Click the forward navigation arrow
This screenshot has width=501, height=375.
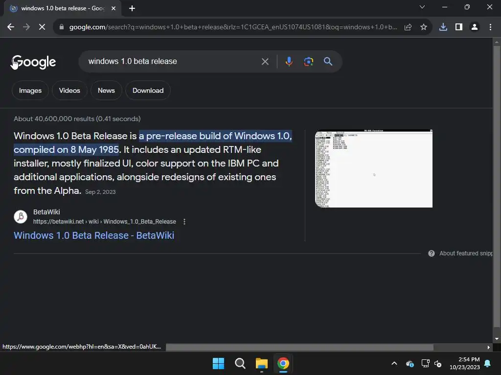[x=26, y=27]
